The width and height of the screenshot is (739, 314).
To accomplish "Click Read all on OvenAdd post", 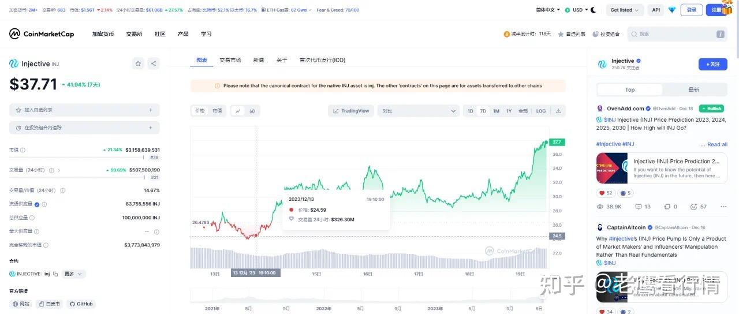I will [x=717, y=144].
